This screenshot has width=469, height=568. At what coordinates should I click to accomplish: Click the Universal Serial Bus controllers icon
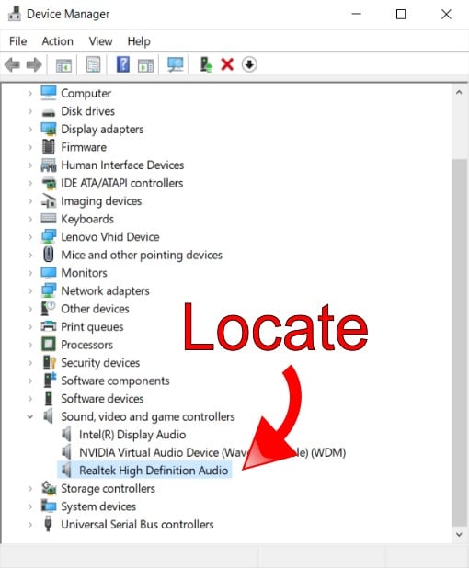[48, 524]
